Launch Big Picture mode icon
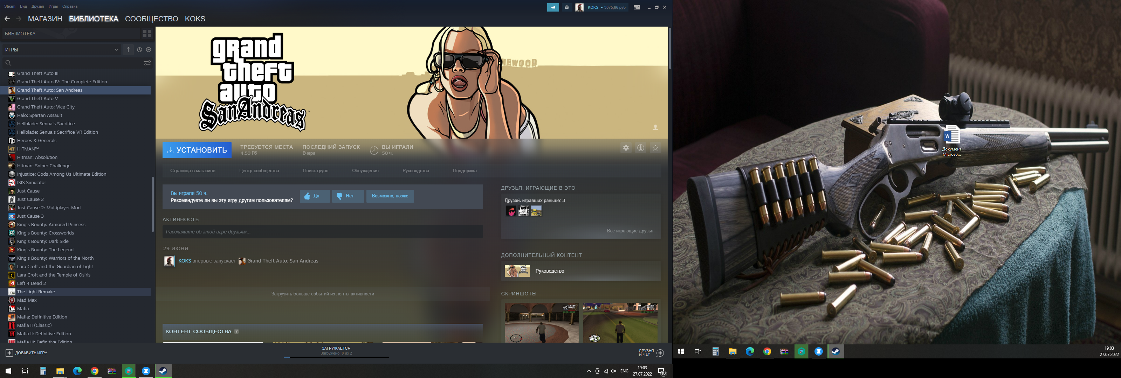The image size is (1121, 378). click(637, 7)
